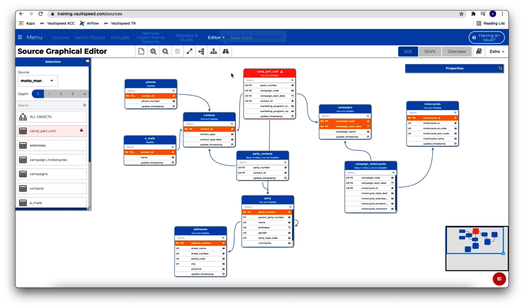Set Depth toggle to 2
Image resolution: width=524 pixels, height=308 pixels.
(x=61, y=94)
